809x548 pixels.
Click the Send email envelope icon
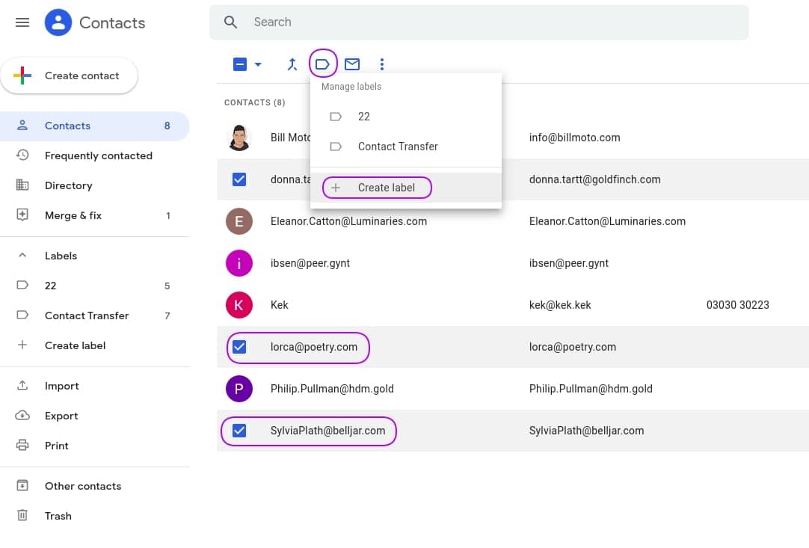tap(352, 64)
